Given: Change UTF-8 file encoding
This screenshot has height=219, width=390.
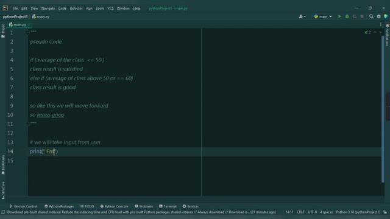Looking at the screenshot, I should tap(312, 212).
